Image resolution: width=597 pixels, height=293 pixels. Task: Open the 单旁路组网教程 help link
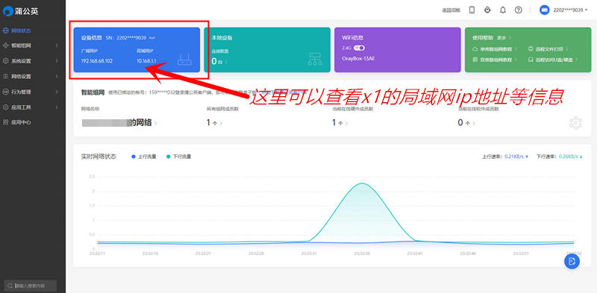coord(495,49)
